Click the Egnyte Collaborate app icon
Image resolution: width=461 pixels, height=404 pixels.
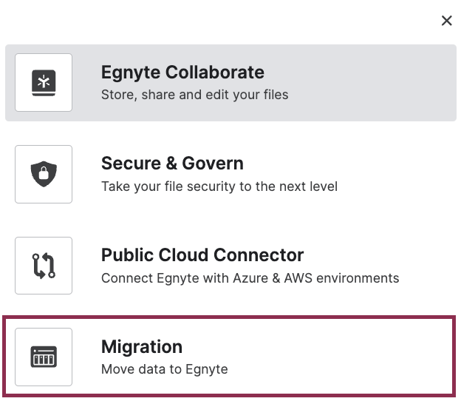point(44,82)
